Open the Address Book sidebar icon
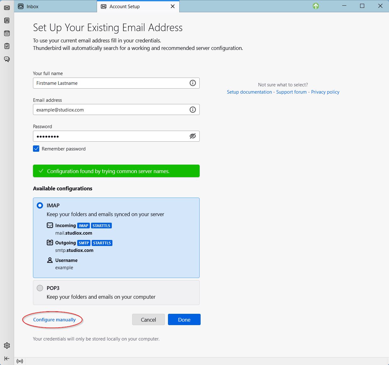 click(x=7, y=20)
